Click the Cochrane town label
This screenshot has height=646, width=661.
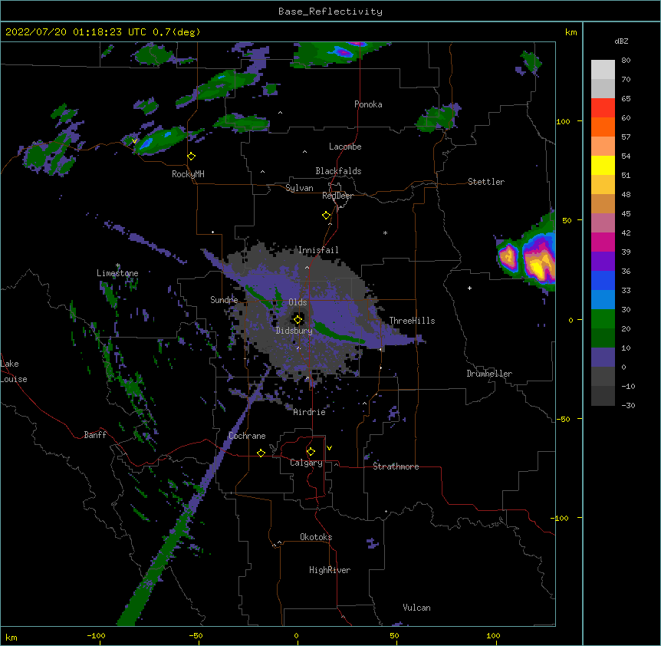247,436
